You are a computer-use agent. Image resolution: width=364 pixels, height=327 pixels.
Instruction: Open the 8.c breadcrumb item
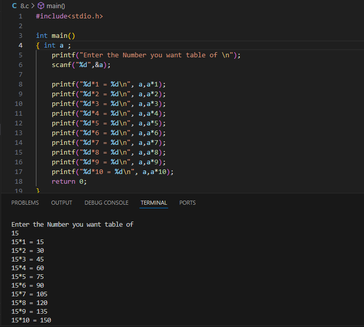point(25,6)
